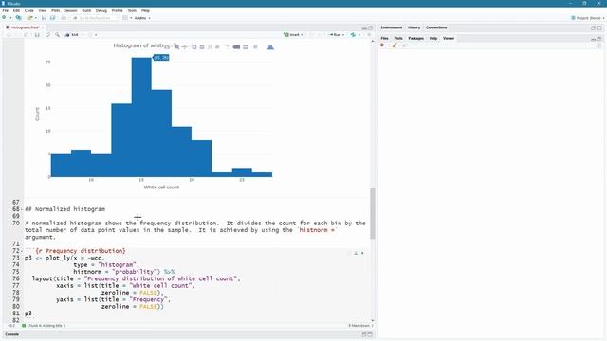
Task: Switch to the Connections tab
Action: pos(436,27)
